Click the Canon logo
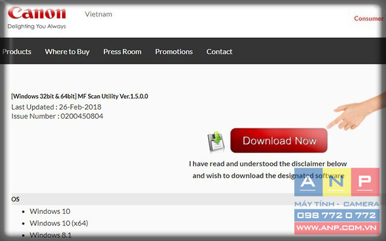This screenshot has height=241, width=386. 37,13
